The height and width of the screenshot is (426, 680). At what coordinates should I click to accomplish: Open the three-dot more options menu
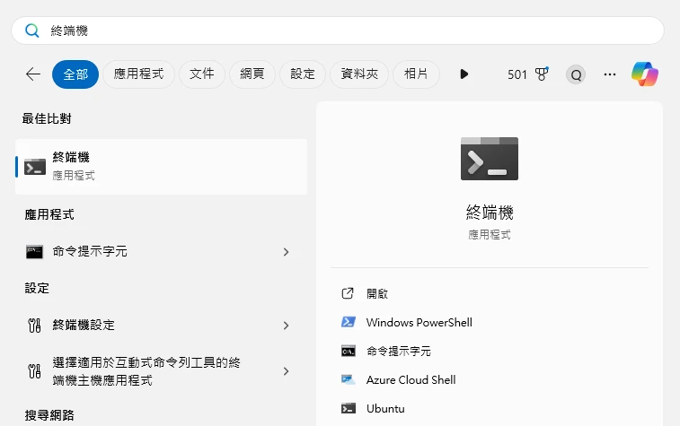[x=610, y=74]
